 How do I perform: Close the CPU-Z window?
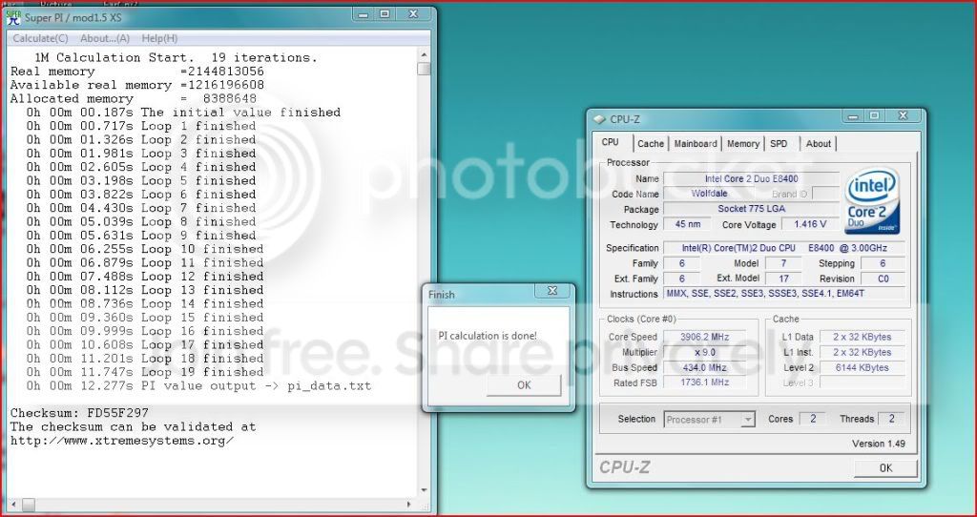click(903, 115)
